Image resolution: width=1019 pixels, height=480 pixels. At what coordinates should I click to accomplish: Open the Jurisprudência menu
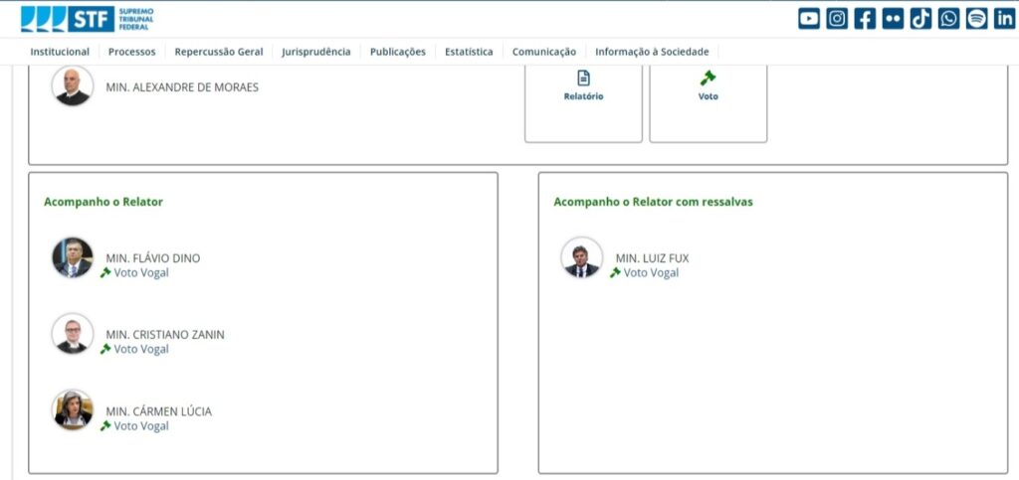(316, 52)
